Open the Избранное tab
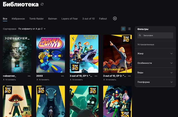This screenshot has width=178, height=117. pos(18,19)
